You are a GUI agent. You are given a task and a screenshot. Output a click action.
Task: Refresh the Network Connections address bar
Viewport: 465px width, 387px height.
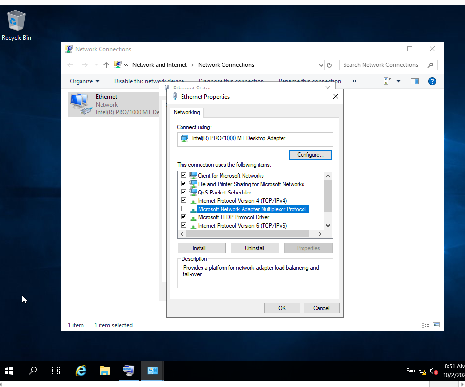329,65
